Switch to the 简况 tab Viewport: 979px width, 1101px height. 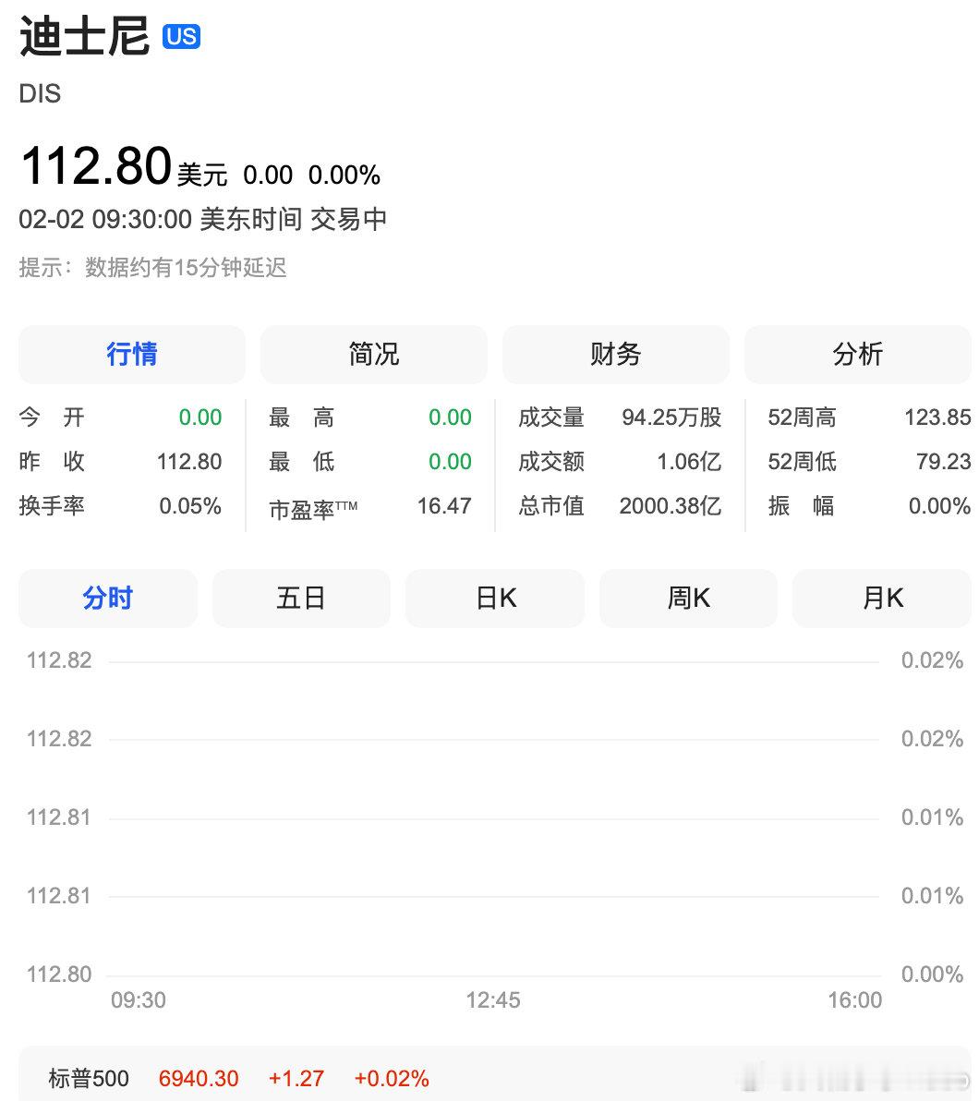tap(373, 354)
